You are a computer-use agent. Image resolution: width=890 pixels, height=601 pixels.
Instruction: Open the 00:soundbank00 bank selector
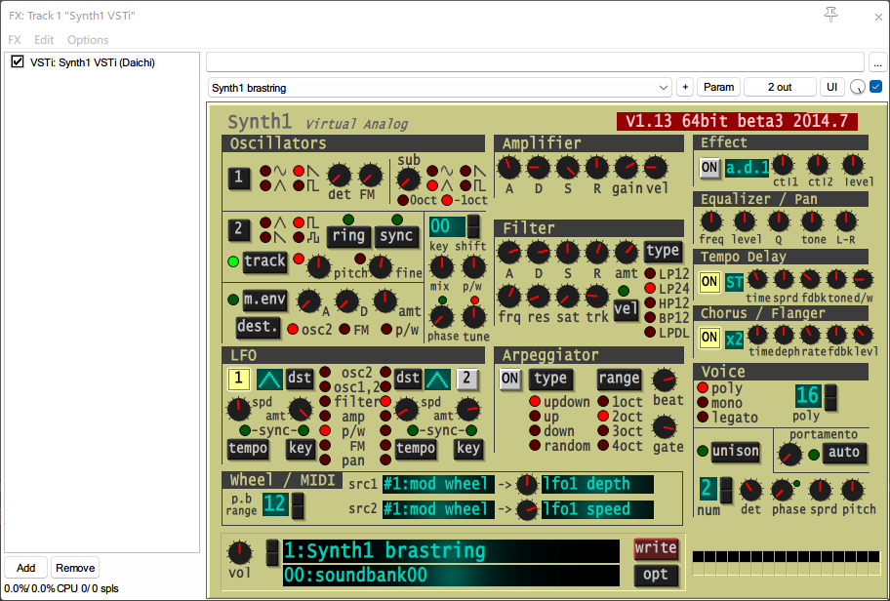(451, 576)
